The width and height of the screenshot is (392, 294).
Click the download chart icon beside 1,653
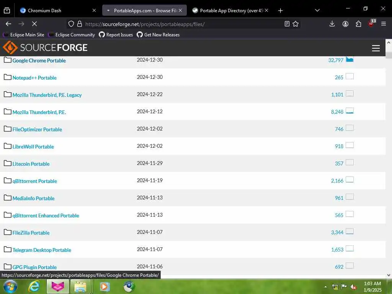350,249
